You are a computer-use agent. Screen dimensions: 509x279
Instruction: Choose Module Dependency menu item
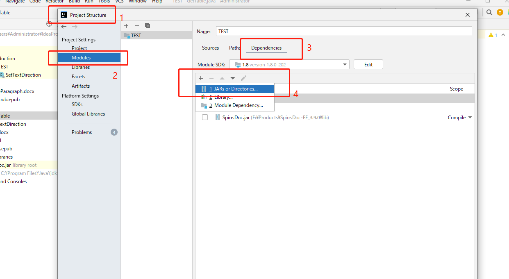235,105
